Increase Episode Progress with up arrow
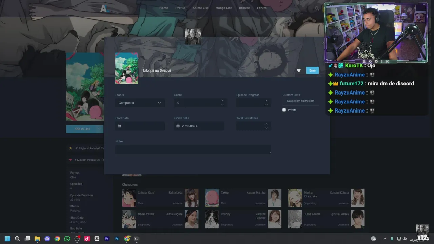Screen dimensions: 434x244 [x=267, y=101]
